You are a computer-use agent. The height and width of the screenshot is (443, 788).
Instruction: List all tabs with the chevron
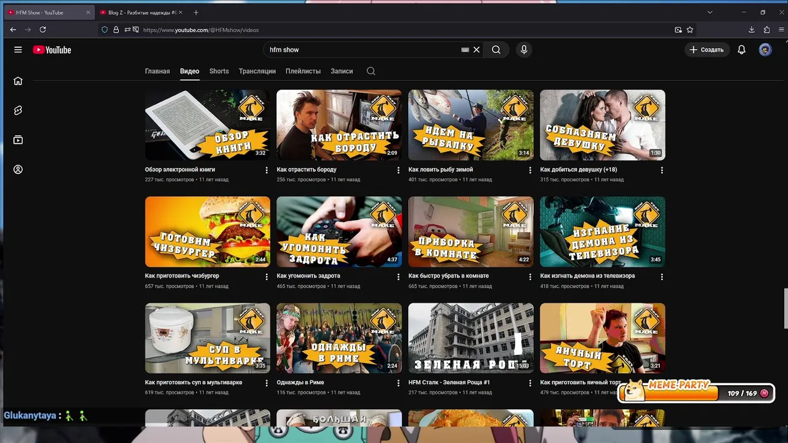pyautogui.click(x=710, y=12)
